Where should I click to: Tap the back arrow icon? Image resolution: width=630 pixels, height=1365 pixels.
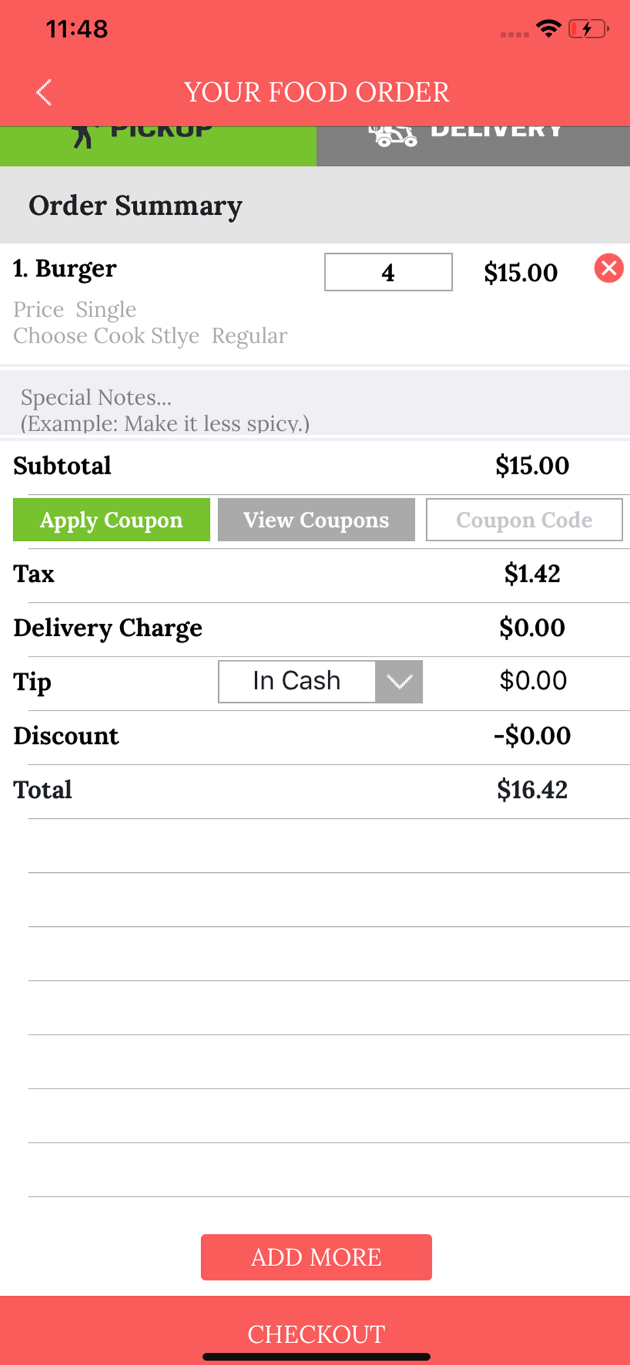[x=44, y=92]
